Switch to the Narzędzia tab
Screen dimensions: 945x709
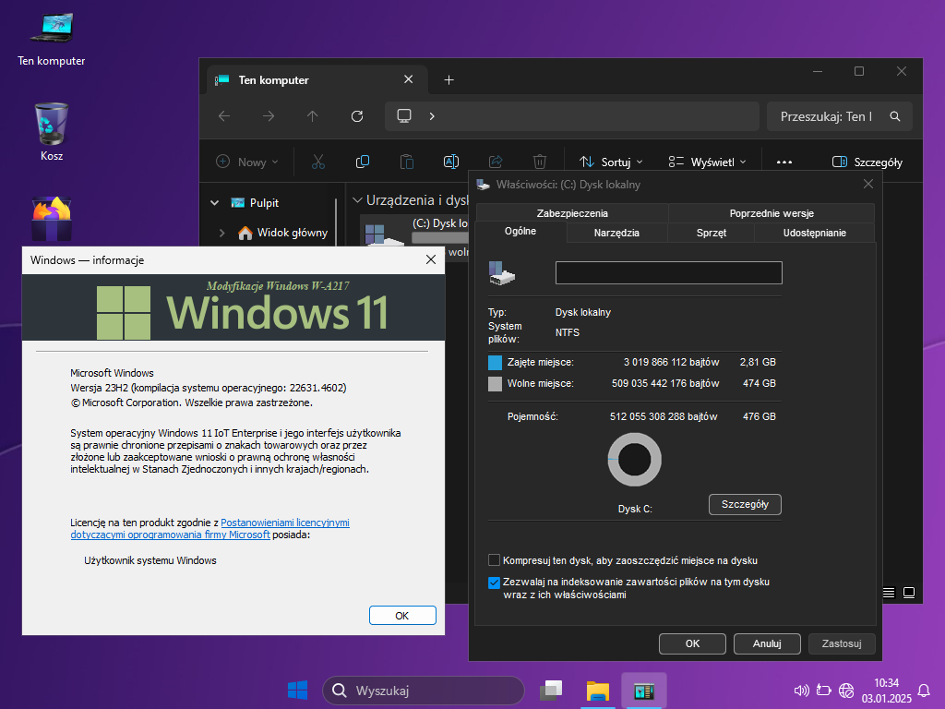(616, 233)
